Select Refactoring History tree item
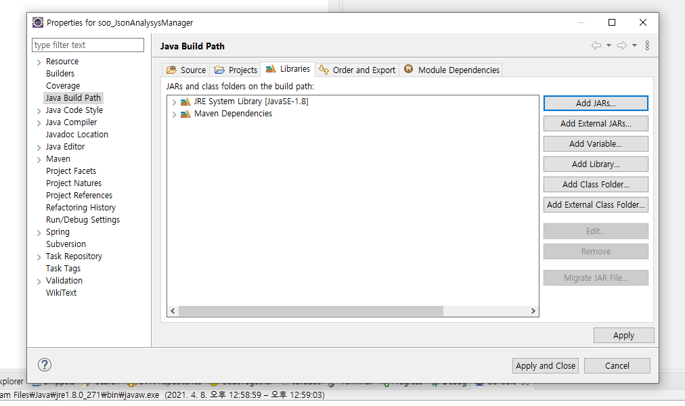Screen dimensions: 685x406 (81, 208)
